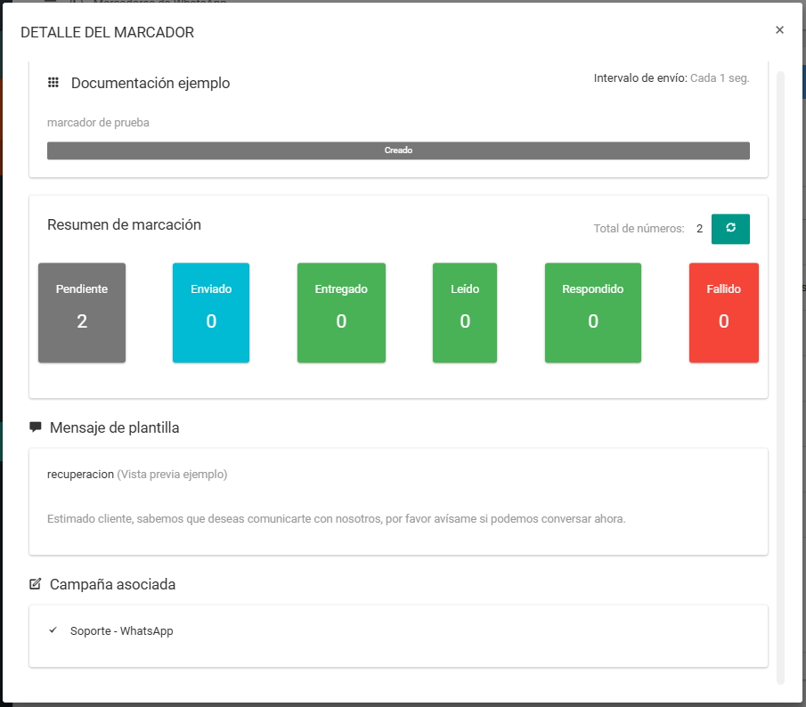The height and width of the screenshot is (707, 806).
Task: Click the template message preview text
Action: (337, 518)
